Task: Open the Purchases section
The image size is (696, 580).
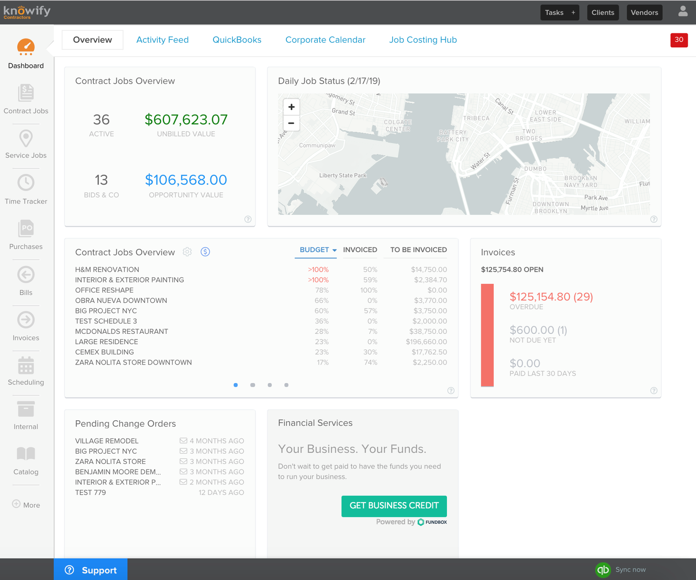Action: click(x=26, y=234)
